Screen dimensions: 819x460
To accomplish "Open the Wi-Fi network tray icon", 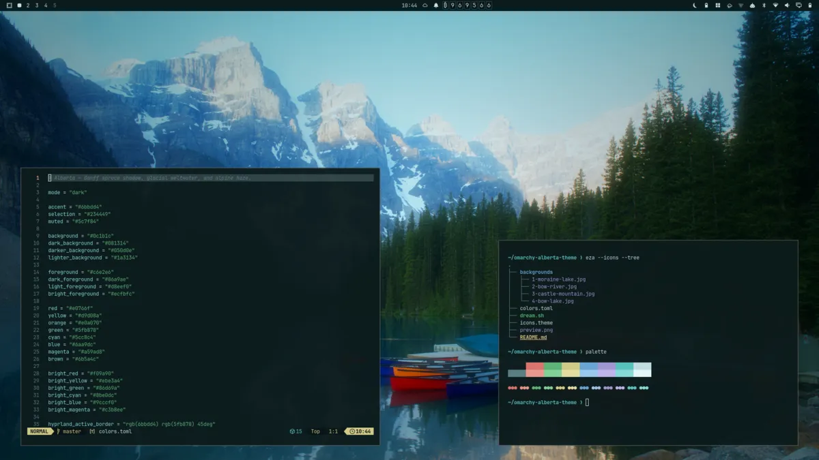I will pyautogui.click(x=775, y=5).
